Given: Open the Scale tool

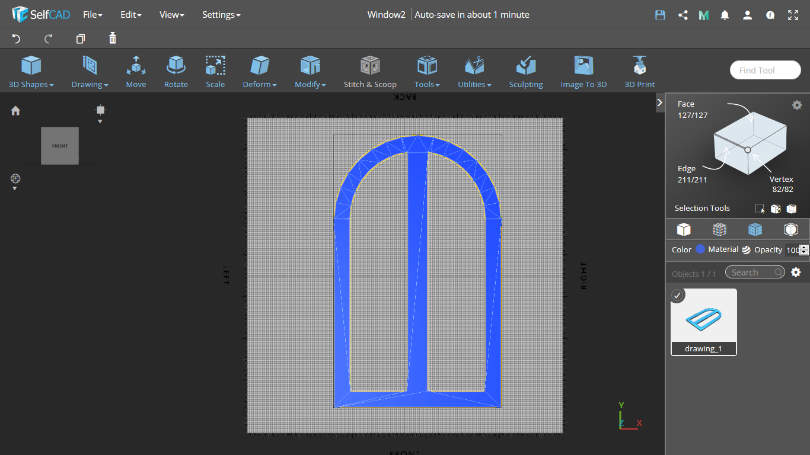Looking at the screenshot, I should pyautogui.click(x=215, y=72).
